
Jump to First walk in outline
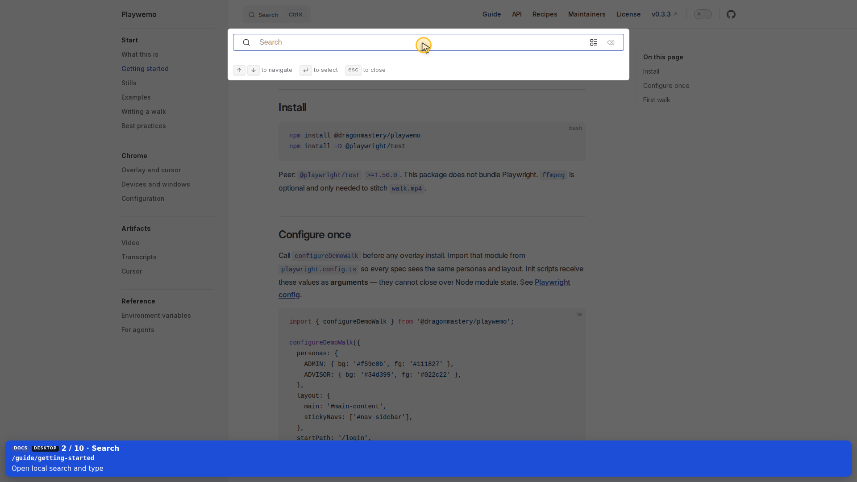[x=656, y=100]
